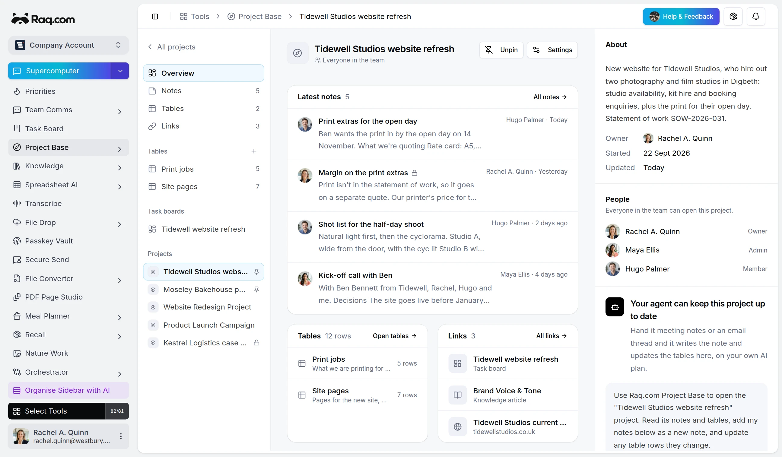Open the Transcribe tool
This screenshot has width=782, height=457.
click(x=68, y=204)
